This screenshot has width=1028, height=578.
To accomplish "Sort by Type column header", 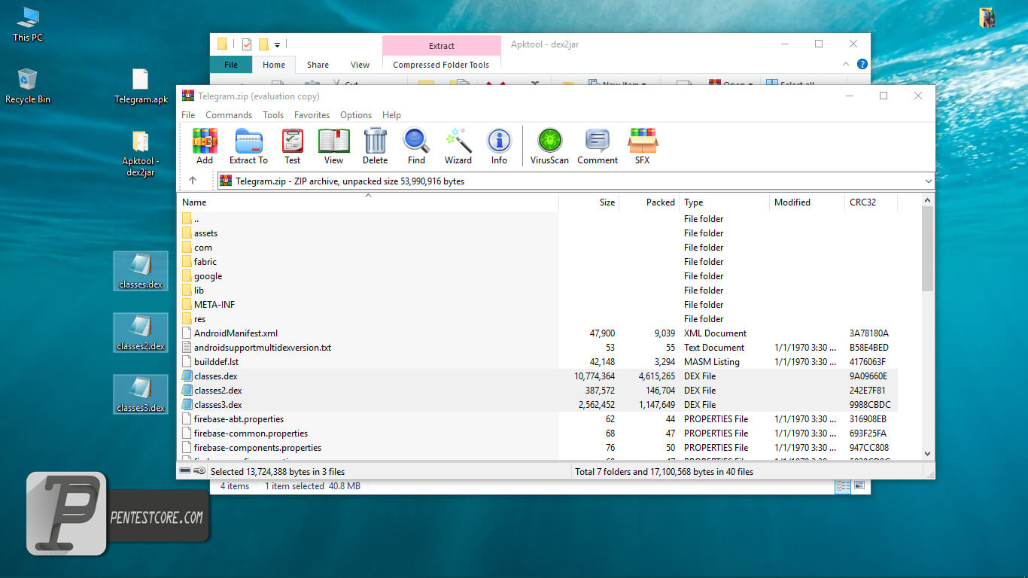I will [724, 202].
